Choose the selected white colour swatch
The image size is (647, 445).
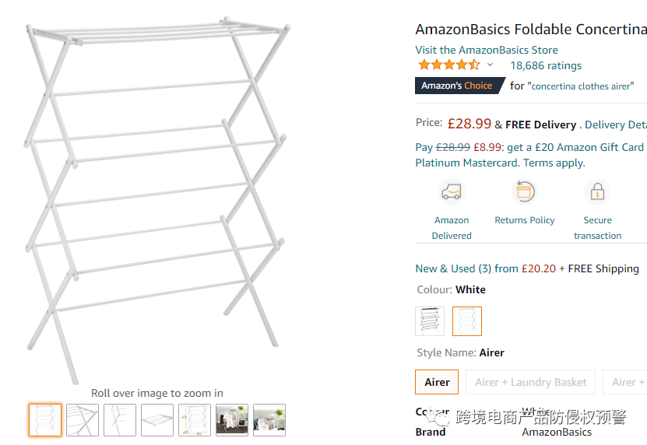point(467,321)
